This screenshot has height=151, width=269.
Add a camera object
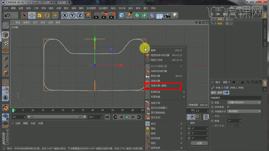pyautogui.click(x=167, y=15)
